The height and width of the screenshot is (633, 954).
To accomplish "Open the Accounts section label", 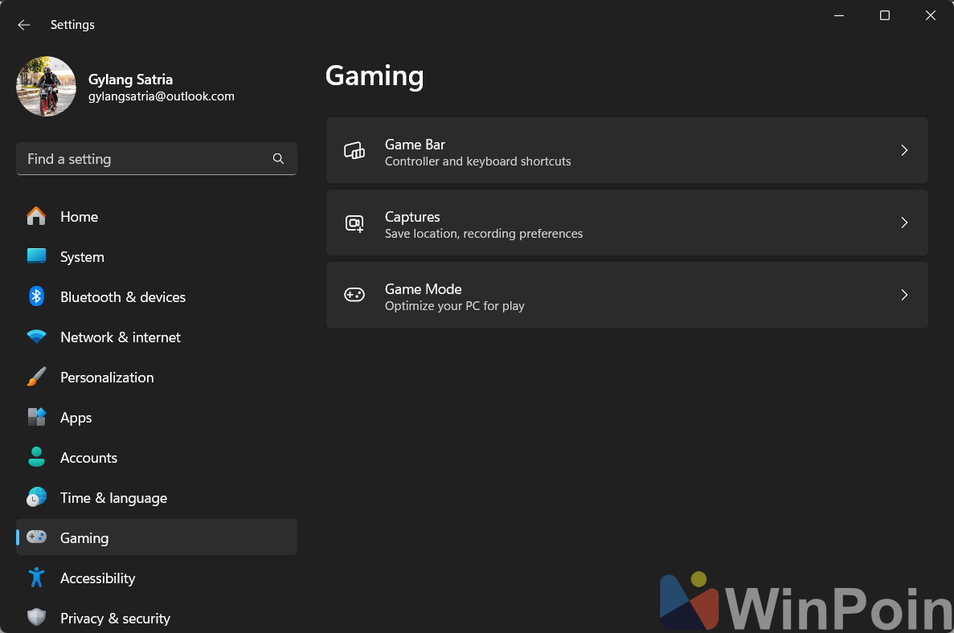I will tap(89, 458).
